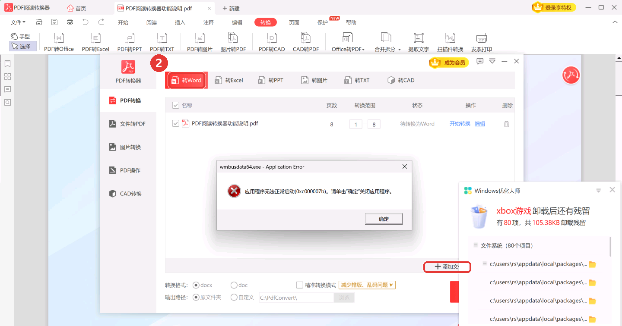This screenshot has height=326, width=622.
Task: Uncheck the PDF阅读转换器功能说明.pdf file checkbox
Action: pyautogui.click(x=176, y=123)
